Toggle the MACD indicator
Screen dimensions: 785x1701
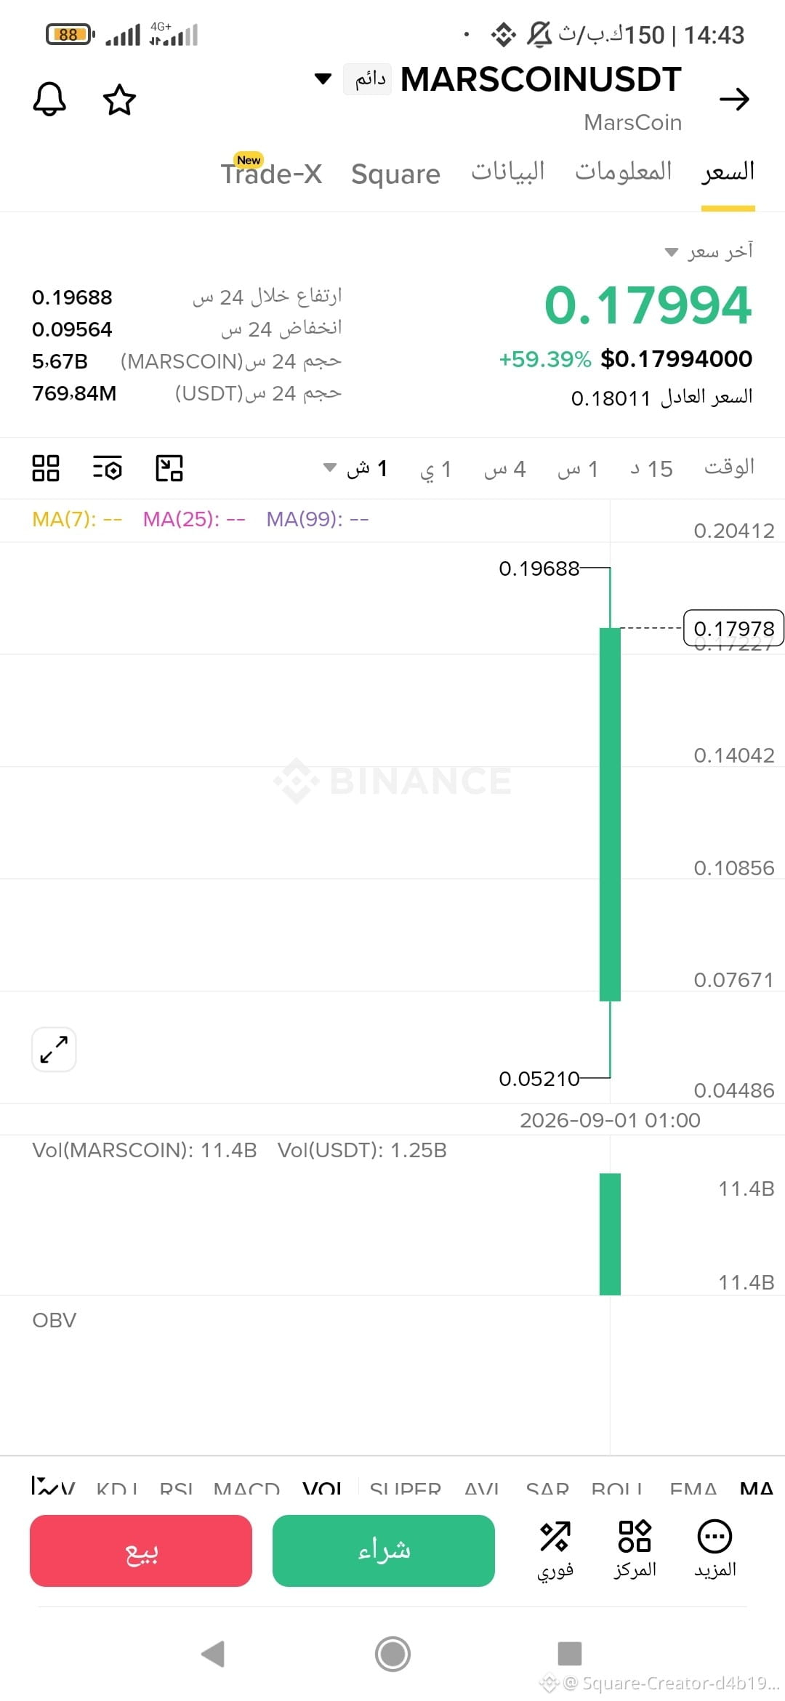tap(246, 1487)
